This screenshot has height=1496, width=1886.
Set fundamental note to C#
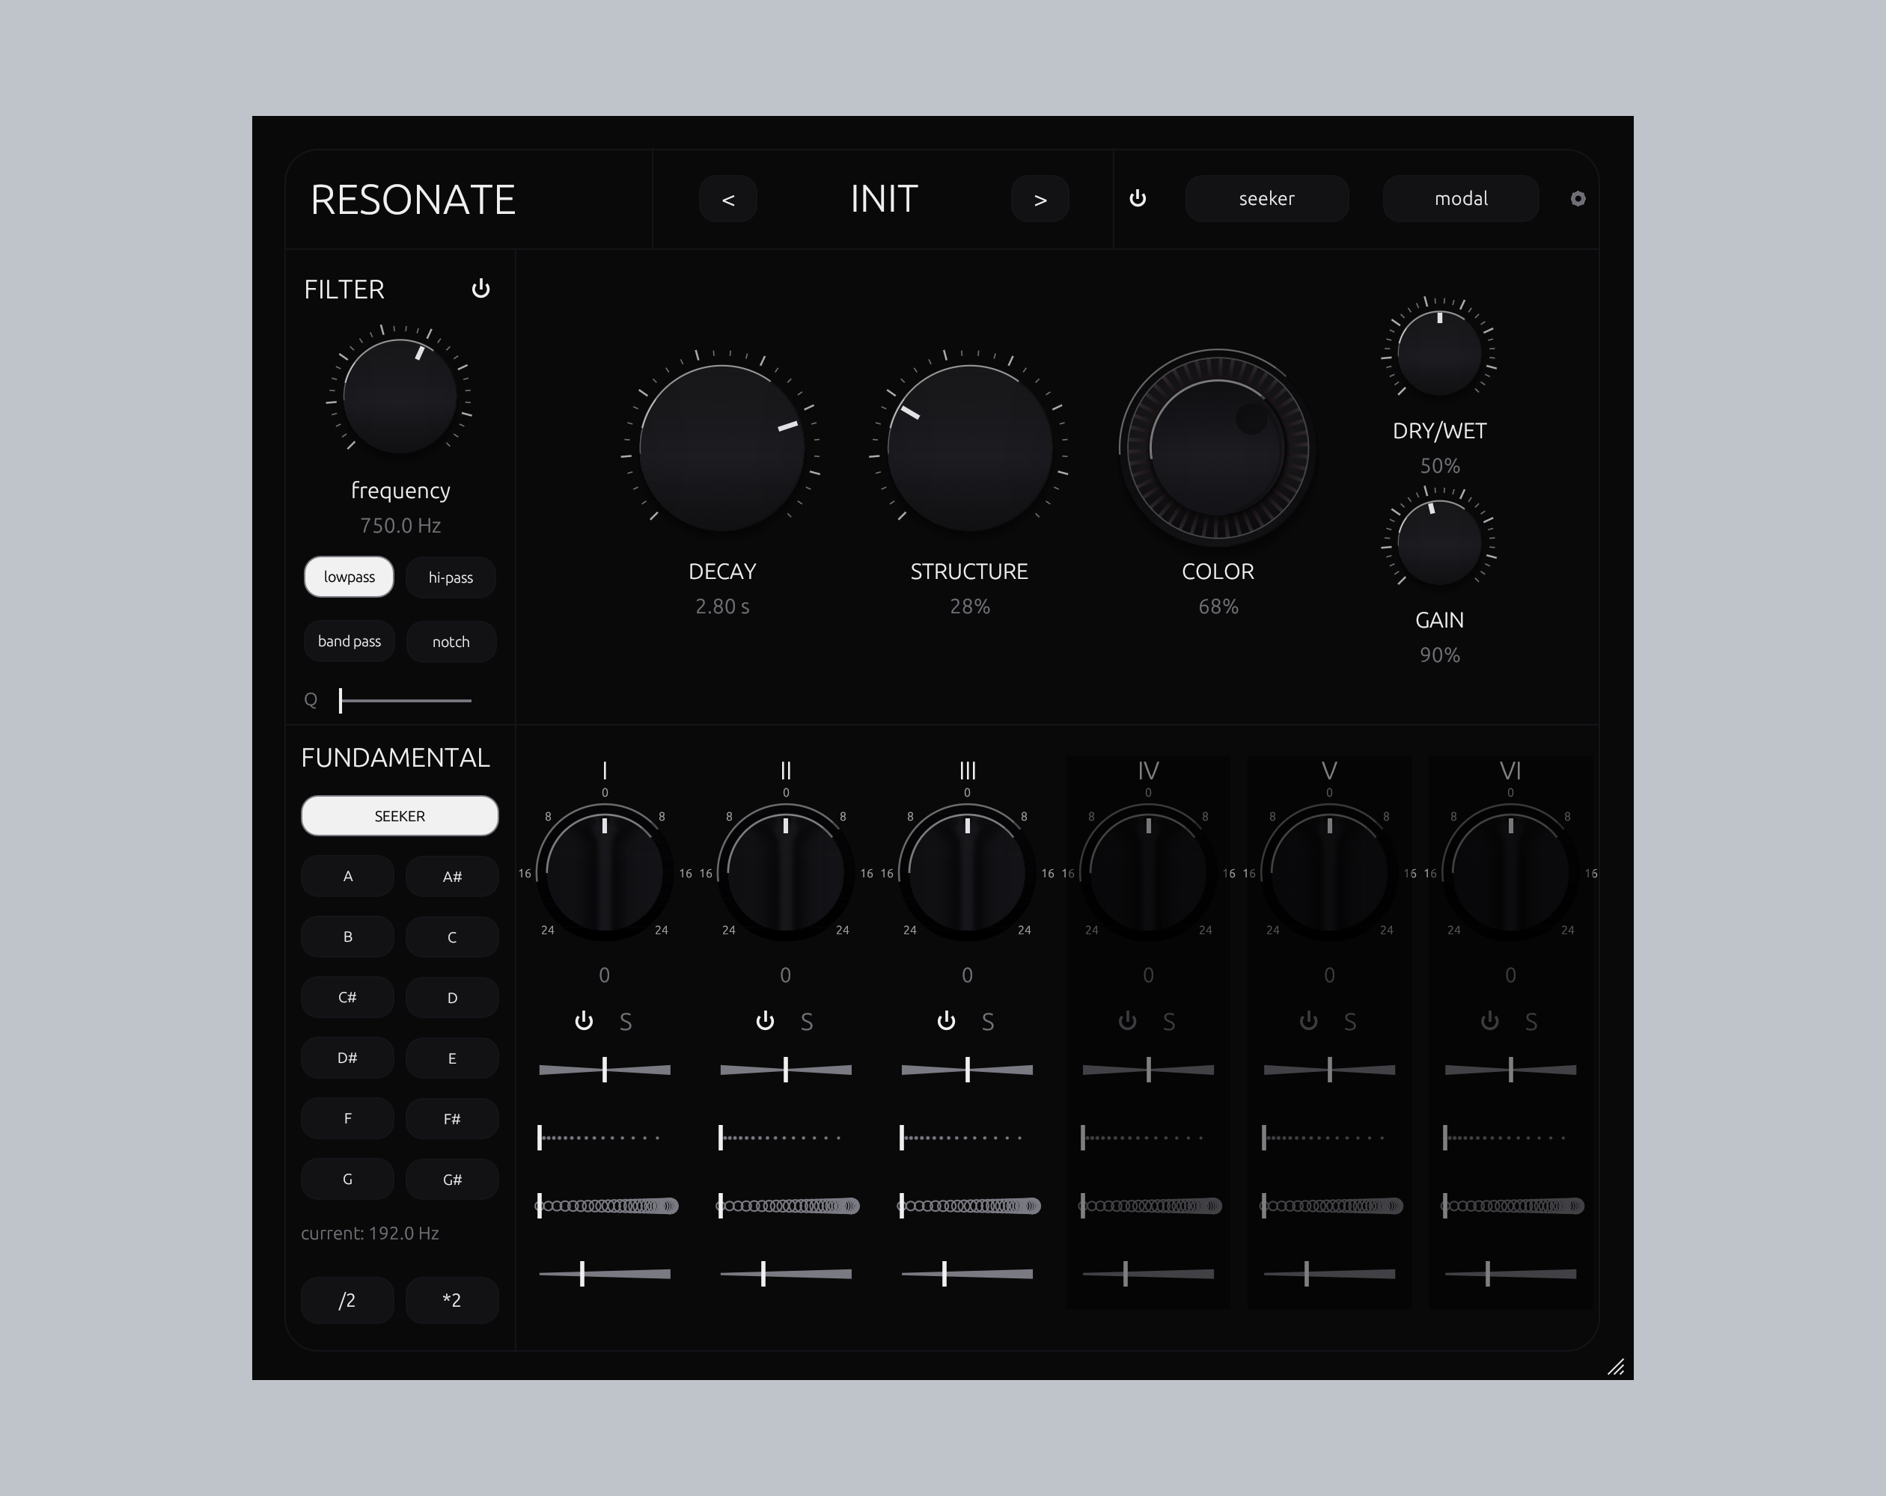point(347,998)
